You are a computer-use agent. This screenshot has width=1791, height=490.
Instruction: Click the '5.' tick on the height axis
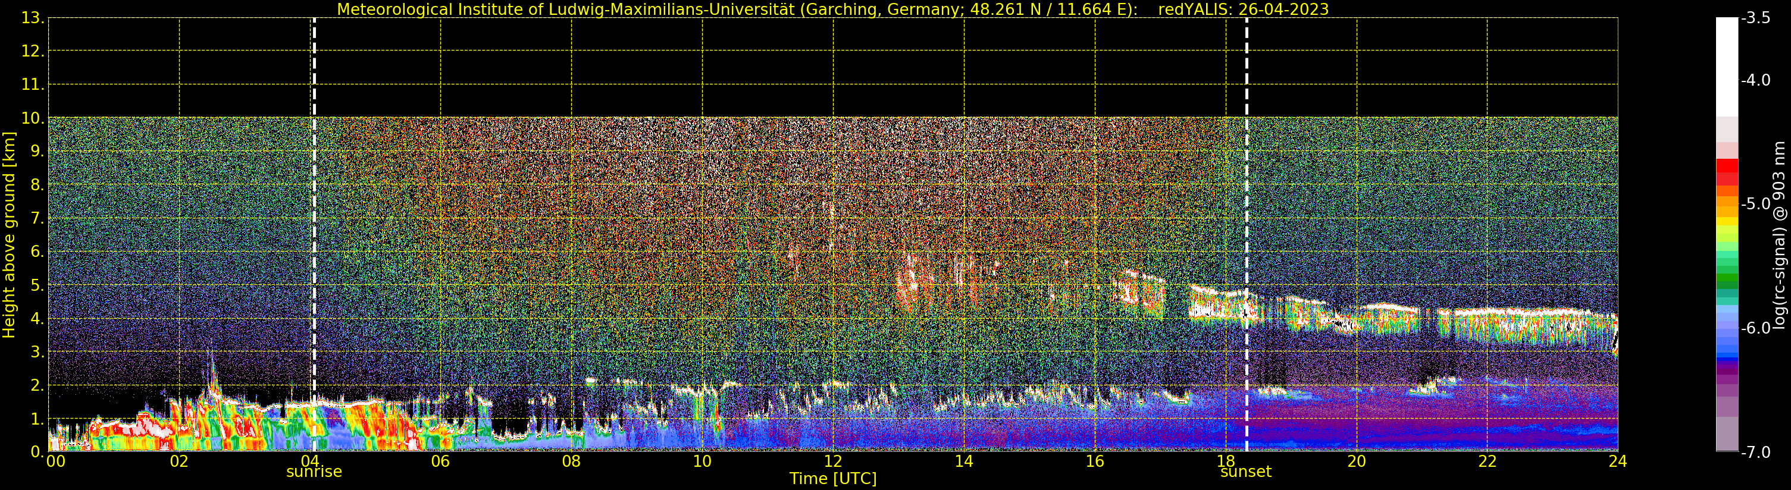tap(37, 285)
